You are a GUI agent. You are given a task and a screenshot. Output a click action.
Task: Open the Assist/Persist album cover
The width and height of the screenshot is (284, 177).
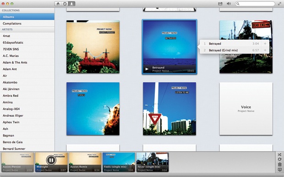[x=93, y=47]
